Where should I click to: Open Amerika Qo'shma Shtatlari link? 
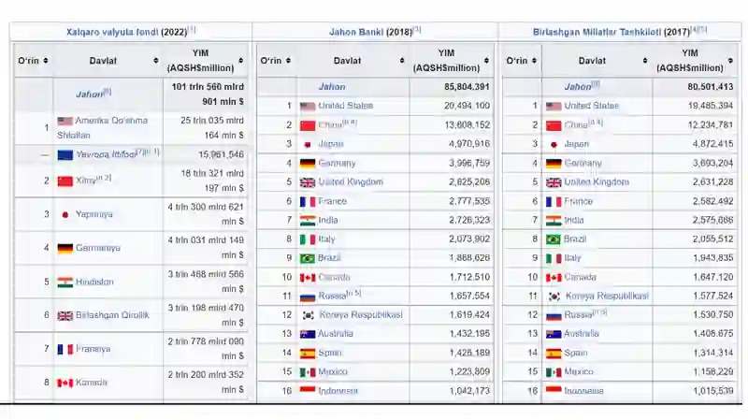click(x=102, y=128)
